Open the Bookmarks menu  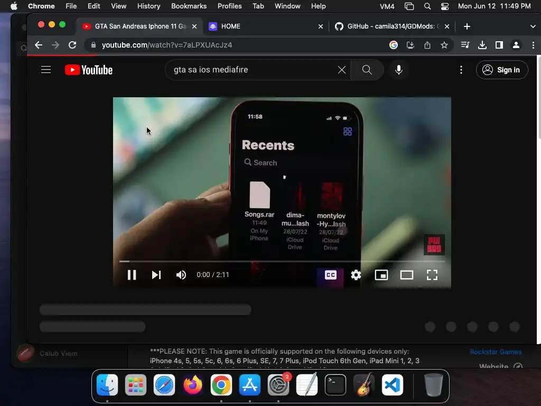tap(189, 6)
